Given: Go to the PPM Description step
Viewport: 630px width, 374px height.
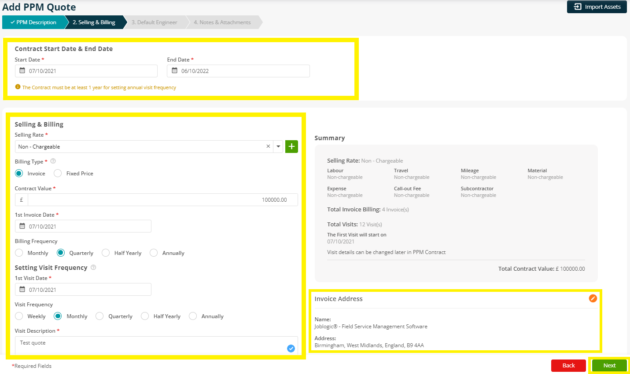Looking at the screenshot, I should pyautogui.click(x=33, y=22).
